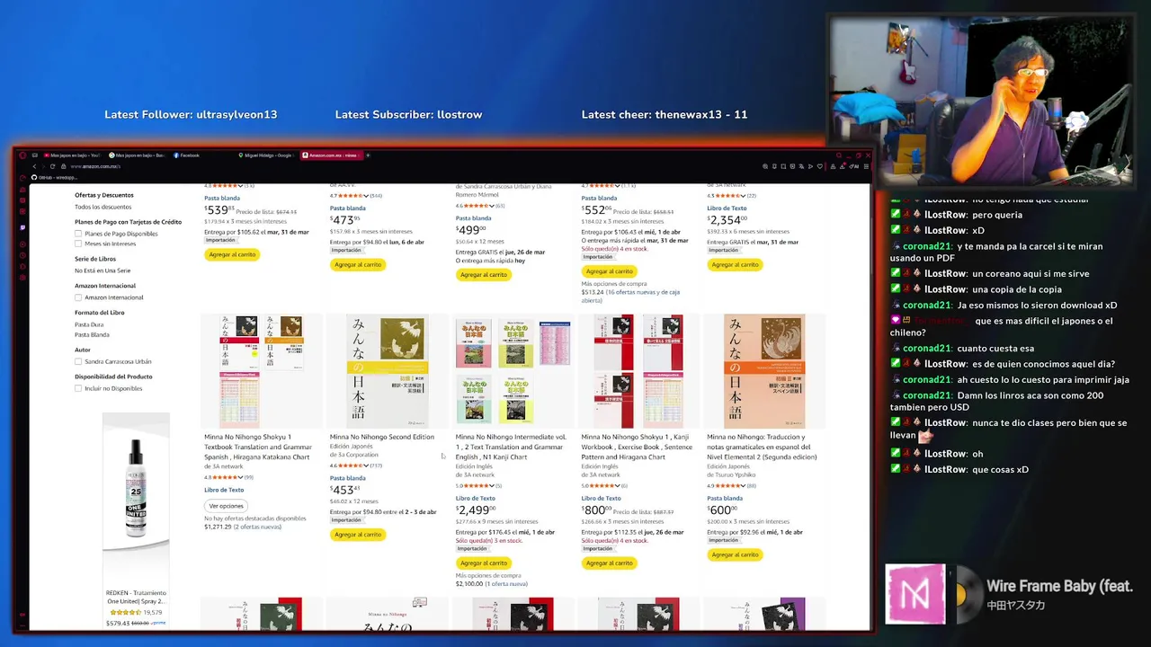Image resolution: width=1151 pixels, height=647 pixels.
Task: Click 'Todos los descuentos' filter link
Action: click(x=103, y=207)
